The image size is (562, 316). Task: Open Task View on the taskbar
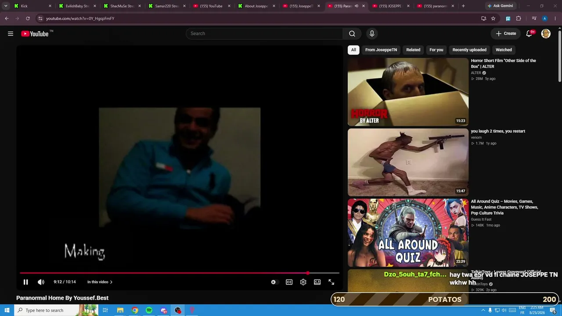pyautogui.click(x=105, y=310)
